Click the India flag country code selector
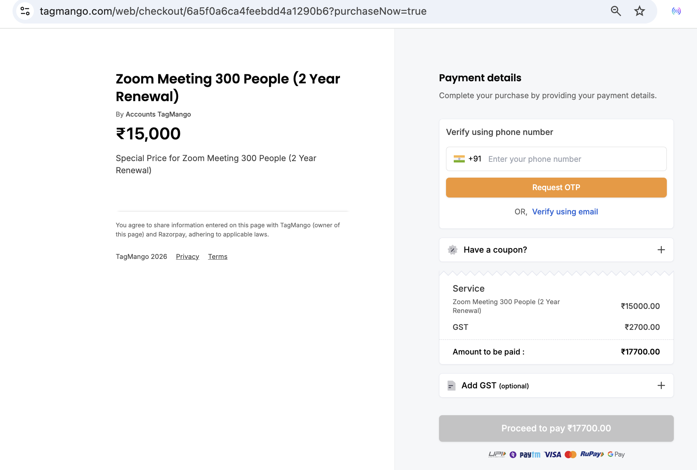The height and width of the screenshot is (470, 697). (467, 159)
